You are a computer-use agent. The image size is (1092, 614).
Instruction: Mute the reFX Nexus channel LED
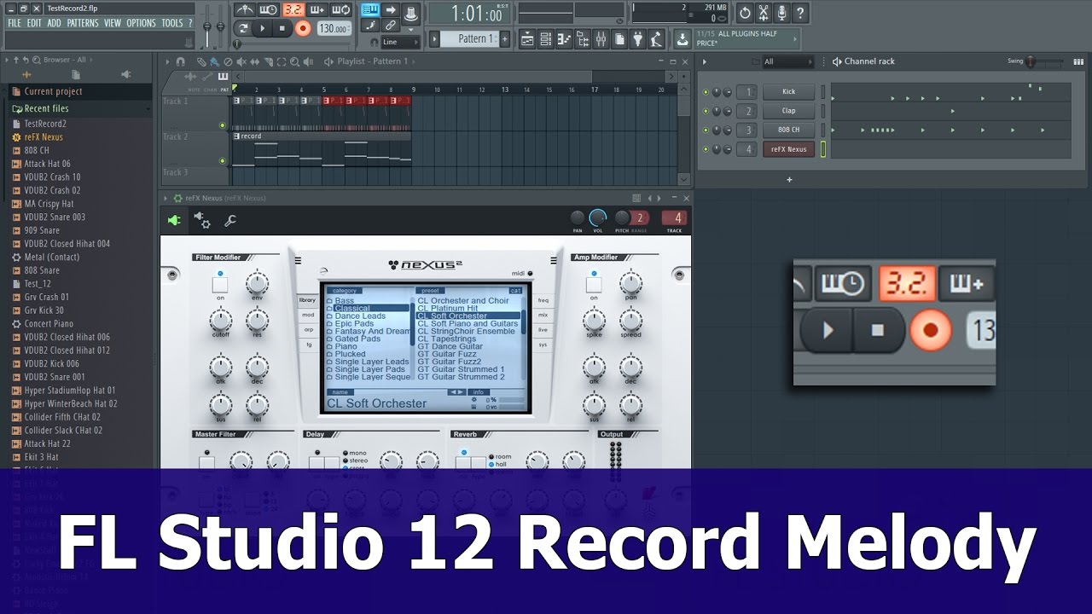[706, 149]
